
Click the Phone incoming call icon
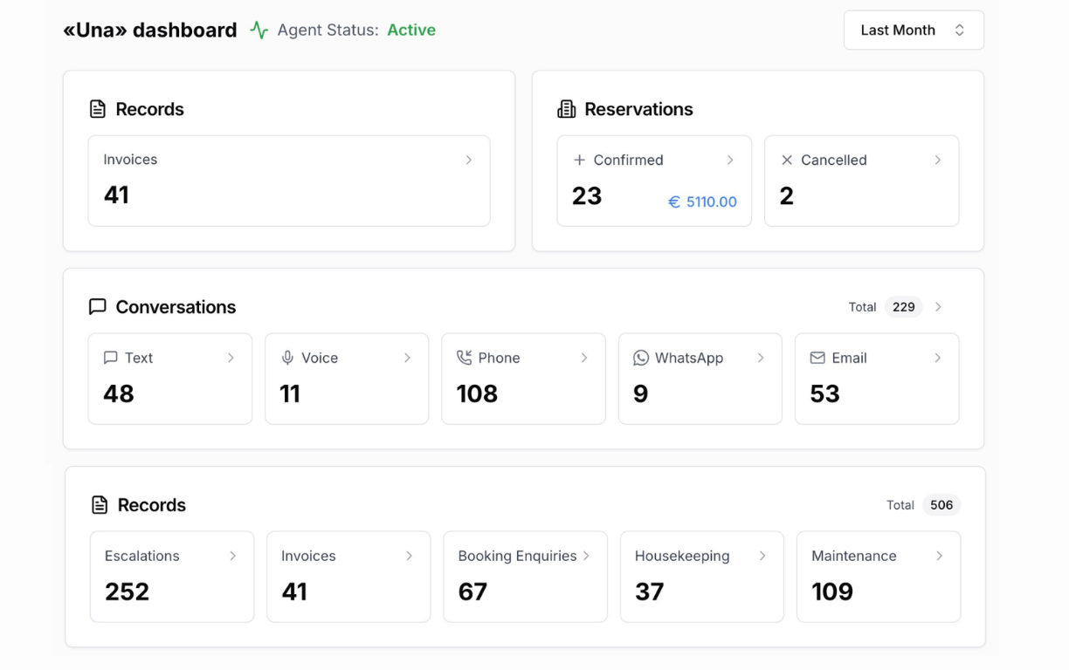464,358
